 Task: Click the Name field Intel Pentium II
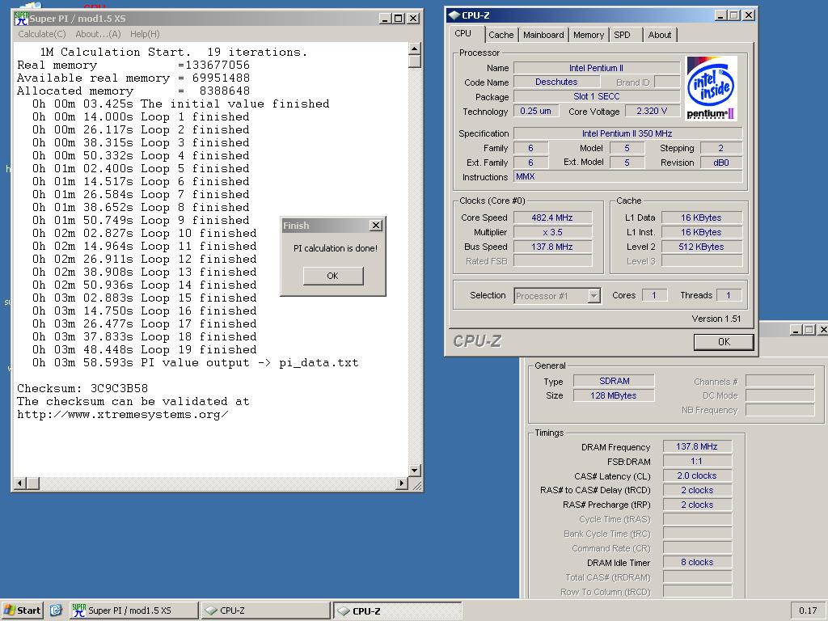[596, 68]
